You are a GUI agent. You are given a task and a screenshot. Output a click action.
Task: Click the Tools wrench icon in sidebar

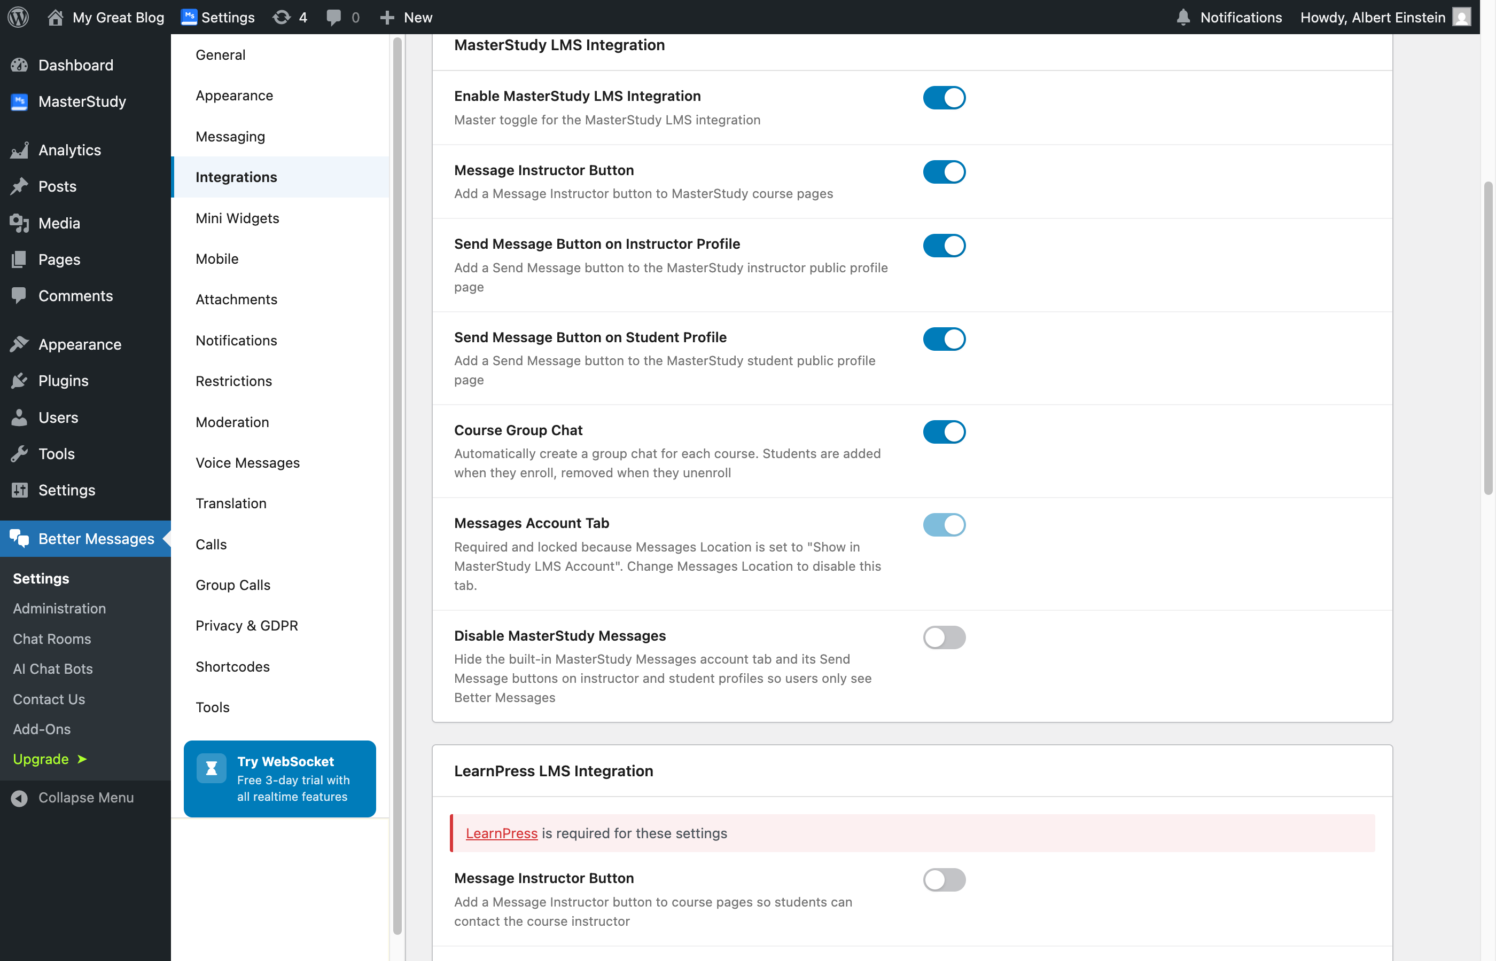[19, 454]
